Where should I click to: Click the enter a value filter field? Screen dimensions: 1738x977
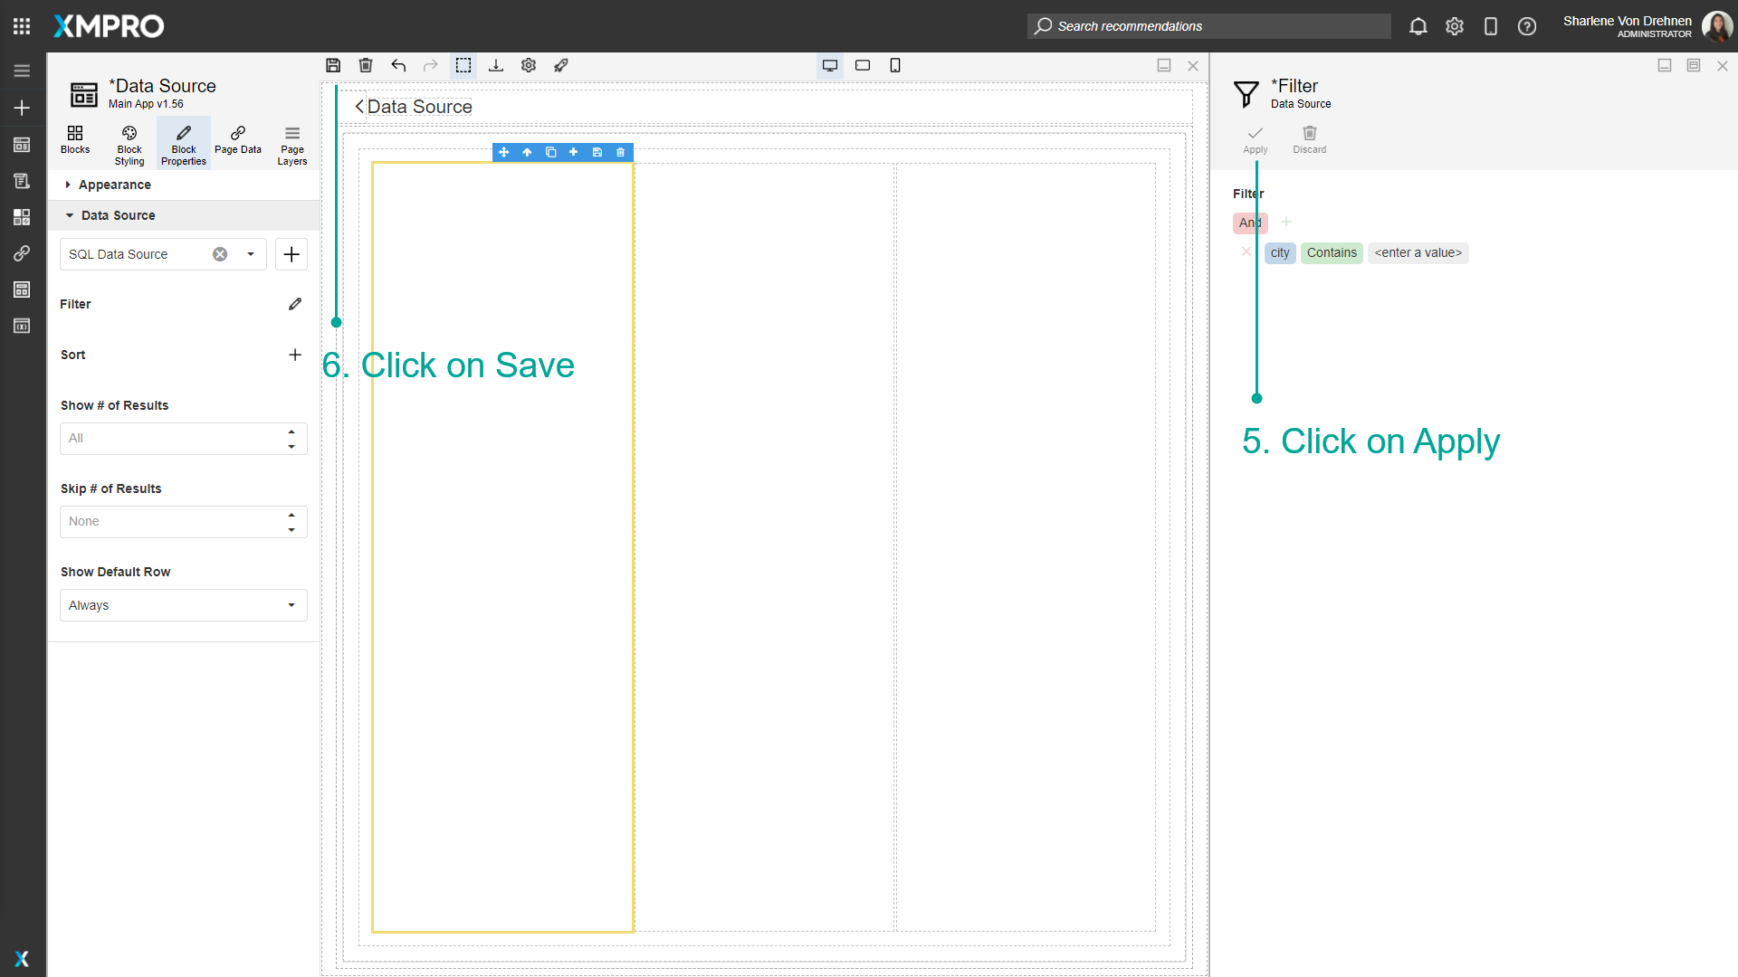[x=1418, y=252]
